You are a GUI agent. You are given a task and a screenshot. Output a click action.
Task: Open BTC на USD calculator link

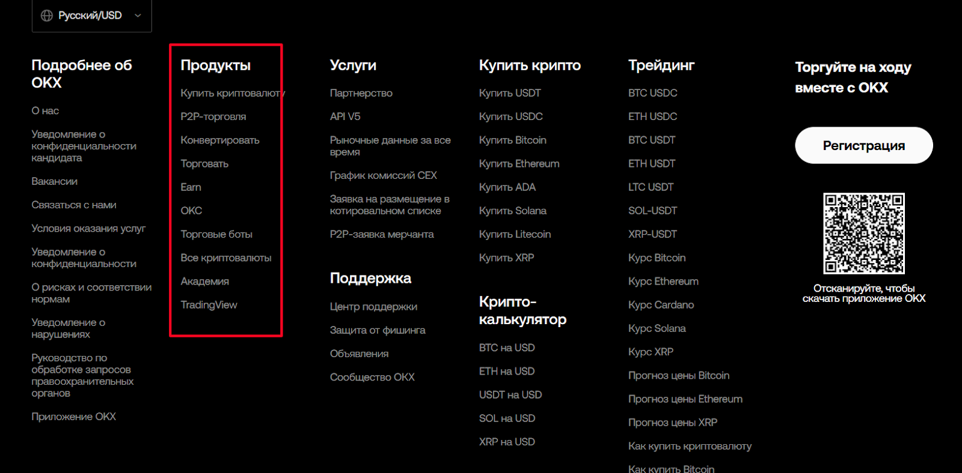(x=507, y=348)
